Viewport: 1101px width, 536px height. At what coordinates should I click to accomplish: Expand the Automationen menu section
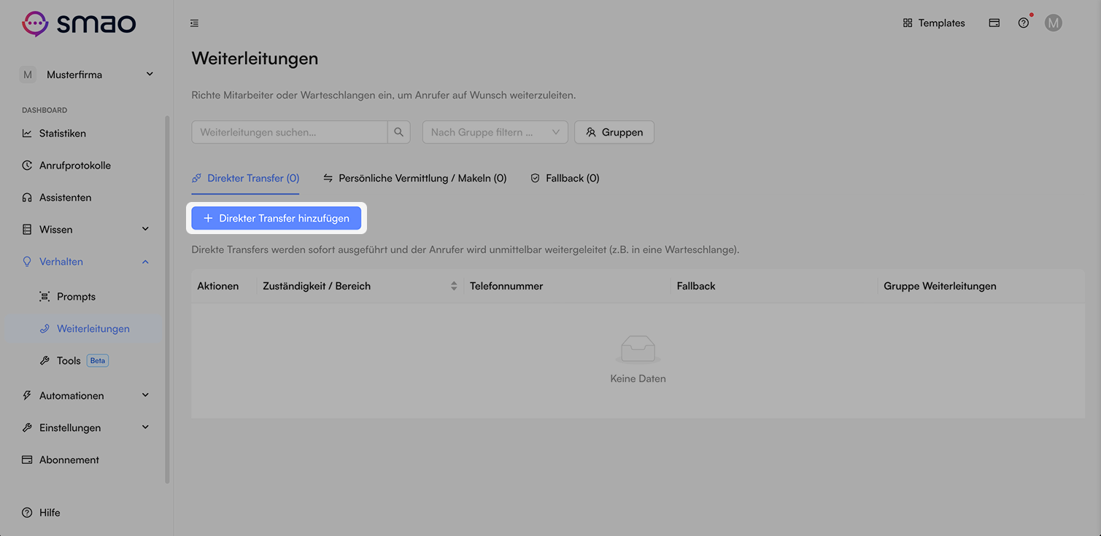pos(86,396)
